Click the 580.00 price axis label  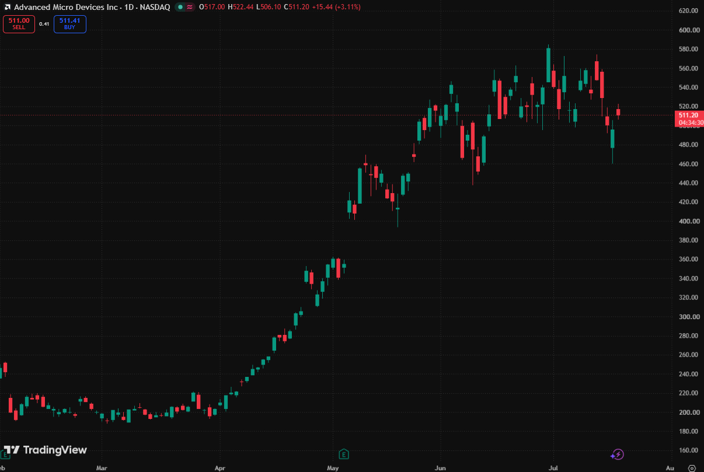click(689, 50)
